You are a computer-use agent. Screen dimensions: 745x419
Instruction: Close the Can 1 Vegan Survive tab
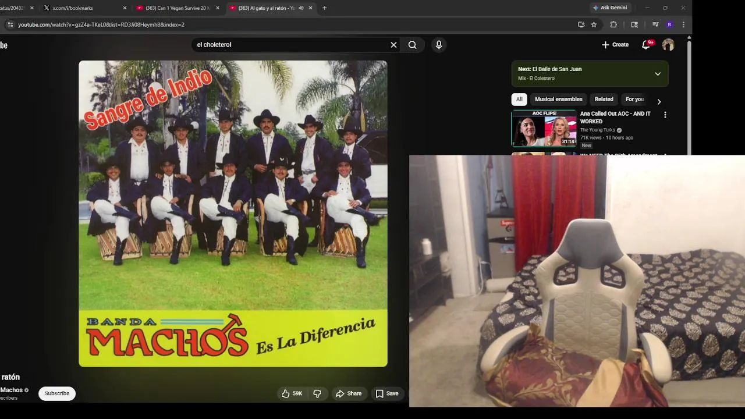218,8
